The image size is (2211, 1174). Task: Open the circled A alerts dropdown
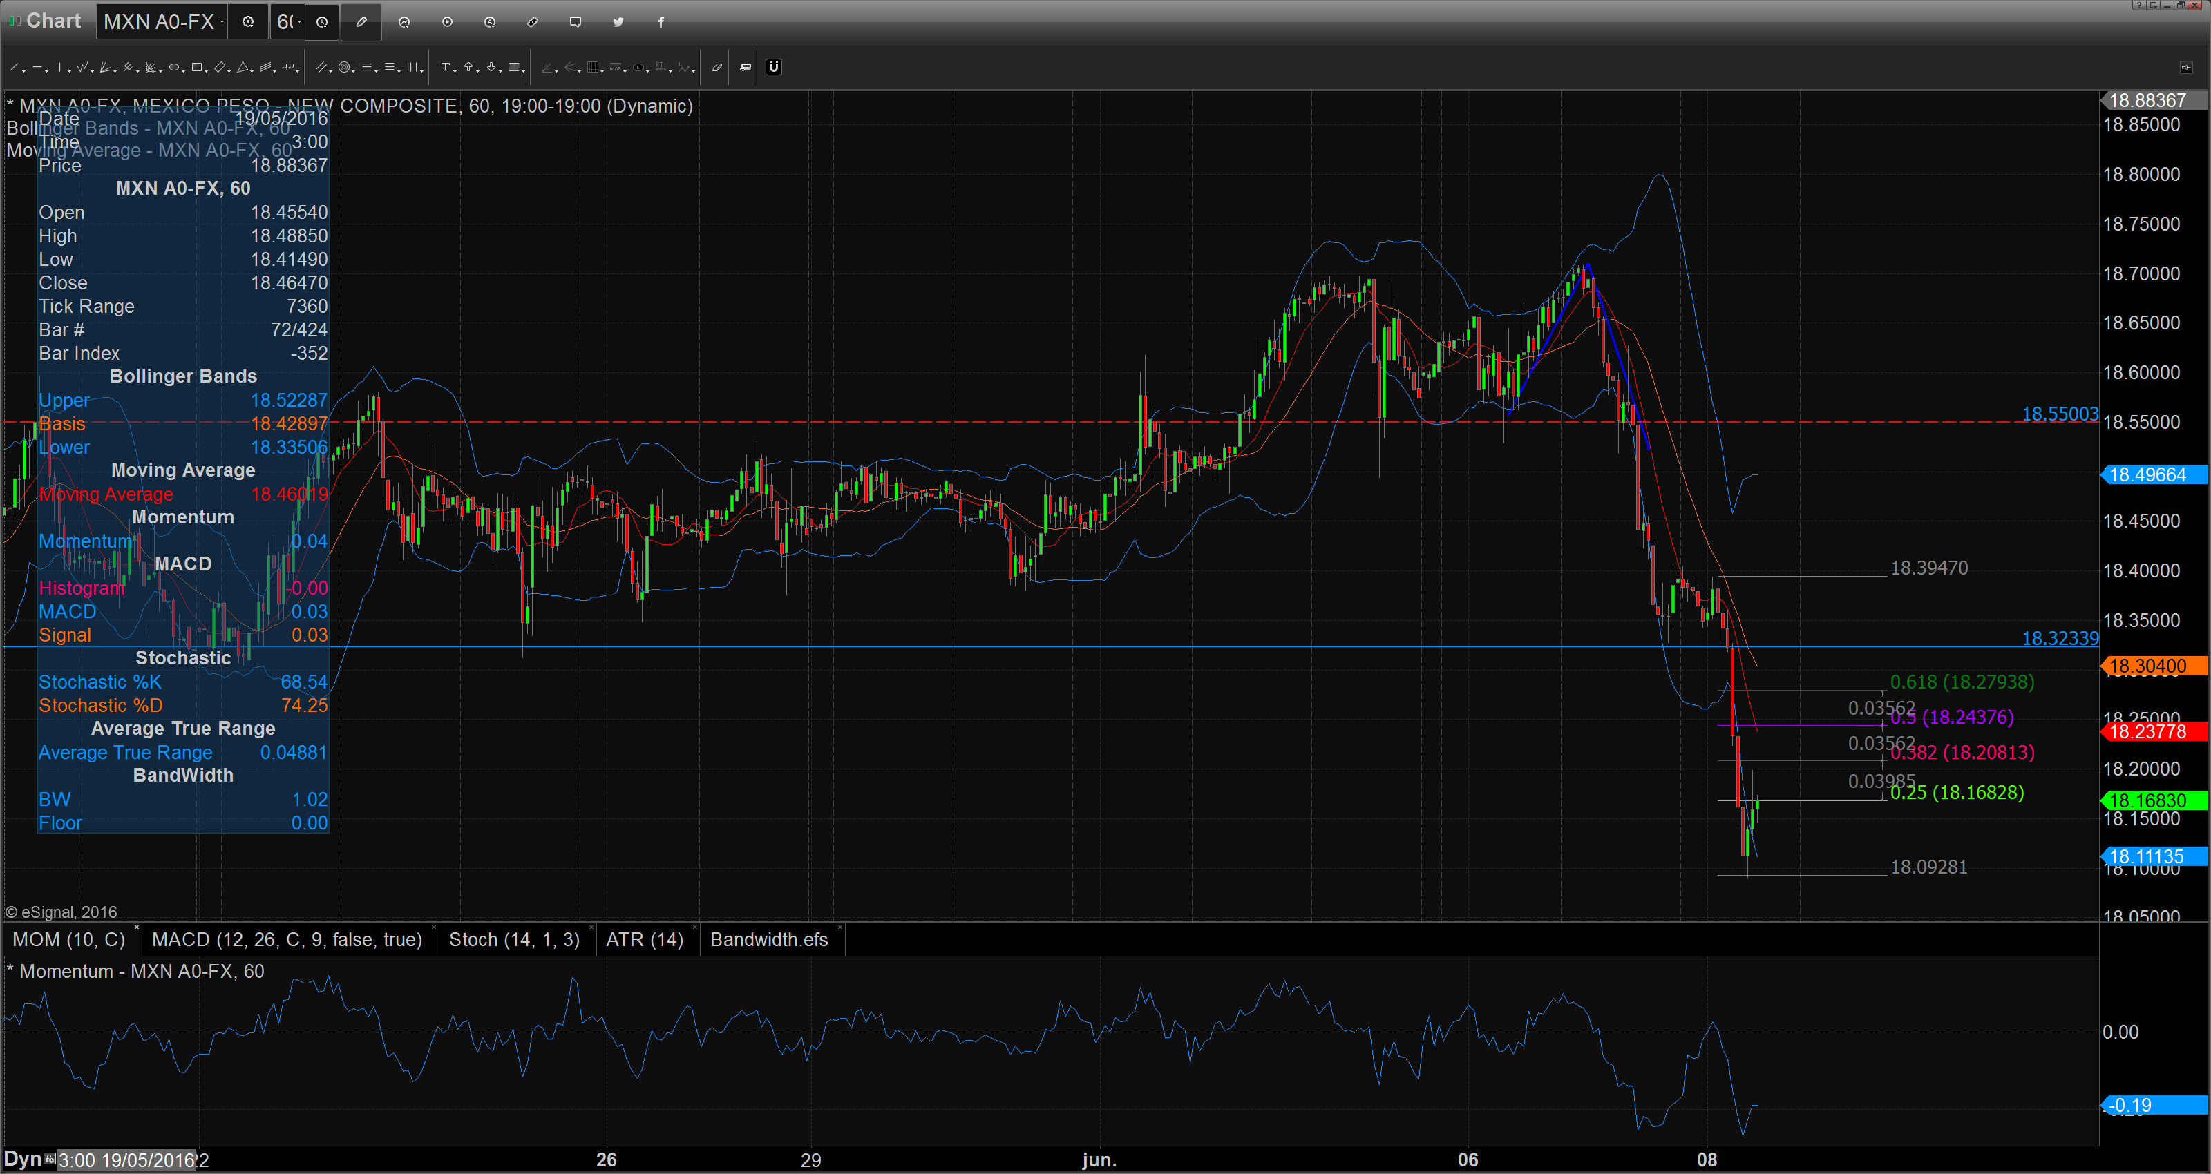click(489, 22)
